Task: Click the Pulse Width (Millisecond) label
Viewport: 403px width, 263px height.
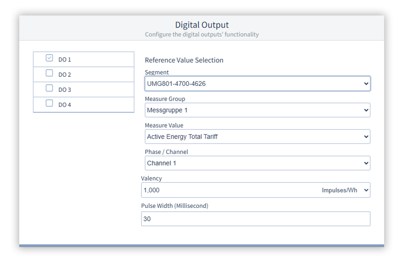Action: (175, 206)
